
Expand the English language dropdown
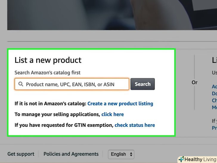click(121, 154)
